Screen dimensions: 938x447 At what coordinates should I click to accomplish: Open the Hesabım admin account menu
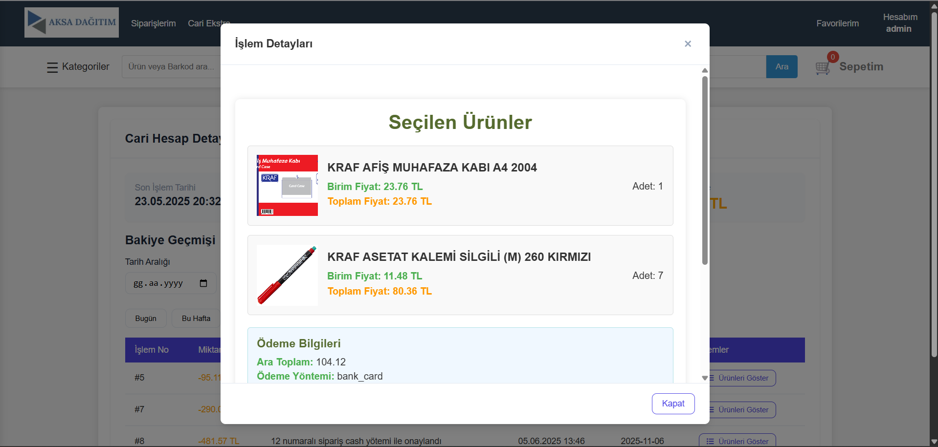pos(900,23)
